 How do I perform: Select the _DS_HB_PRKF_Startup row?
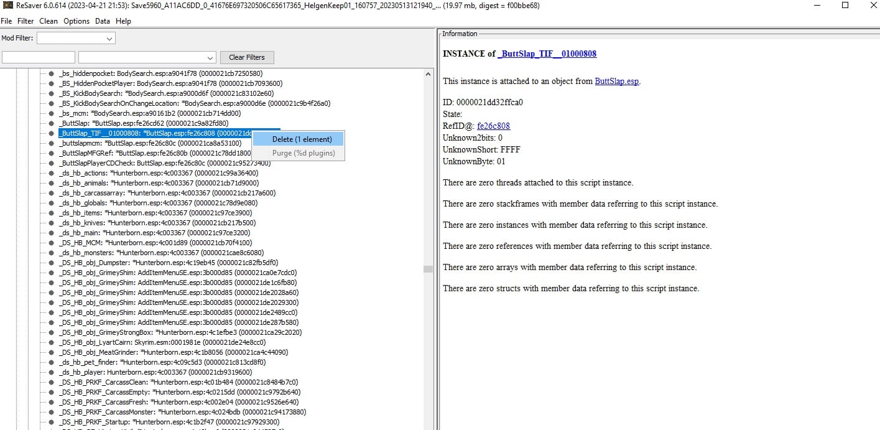click(169, 422)
